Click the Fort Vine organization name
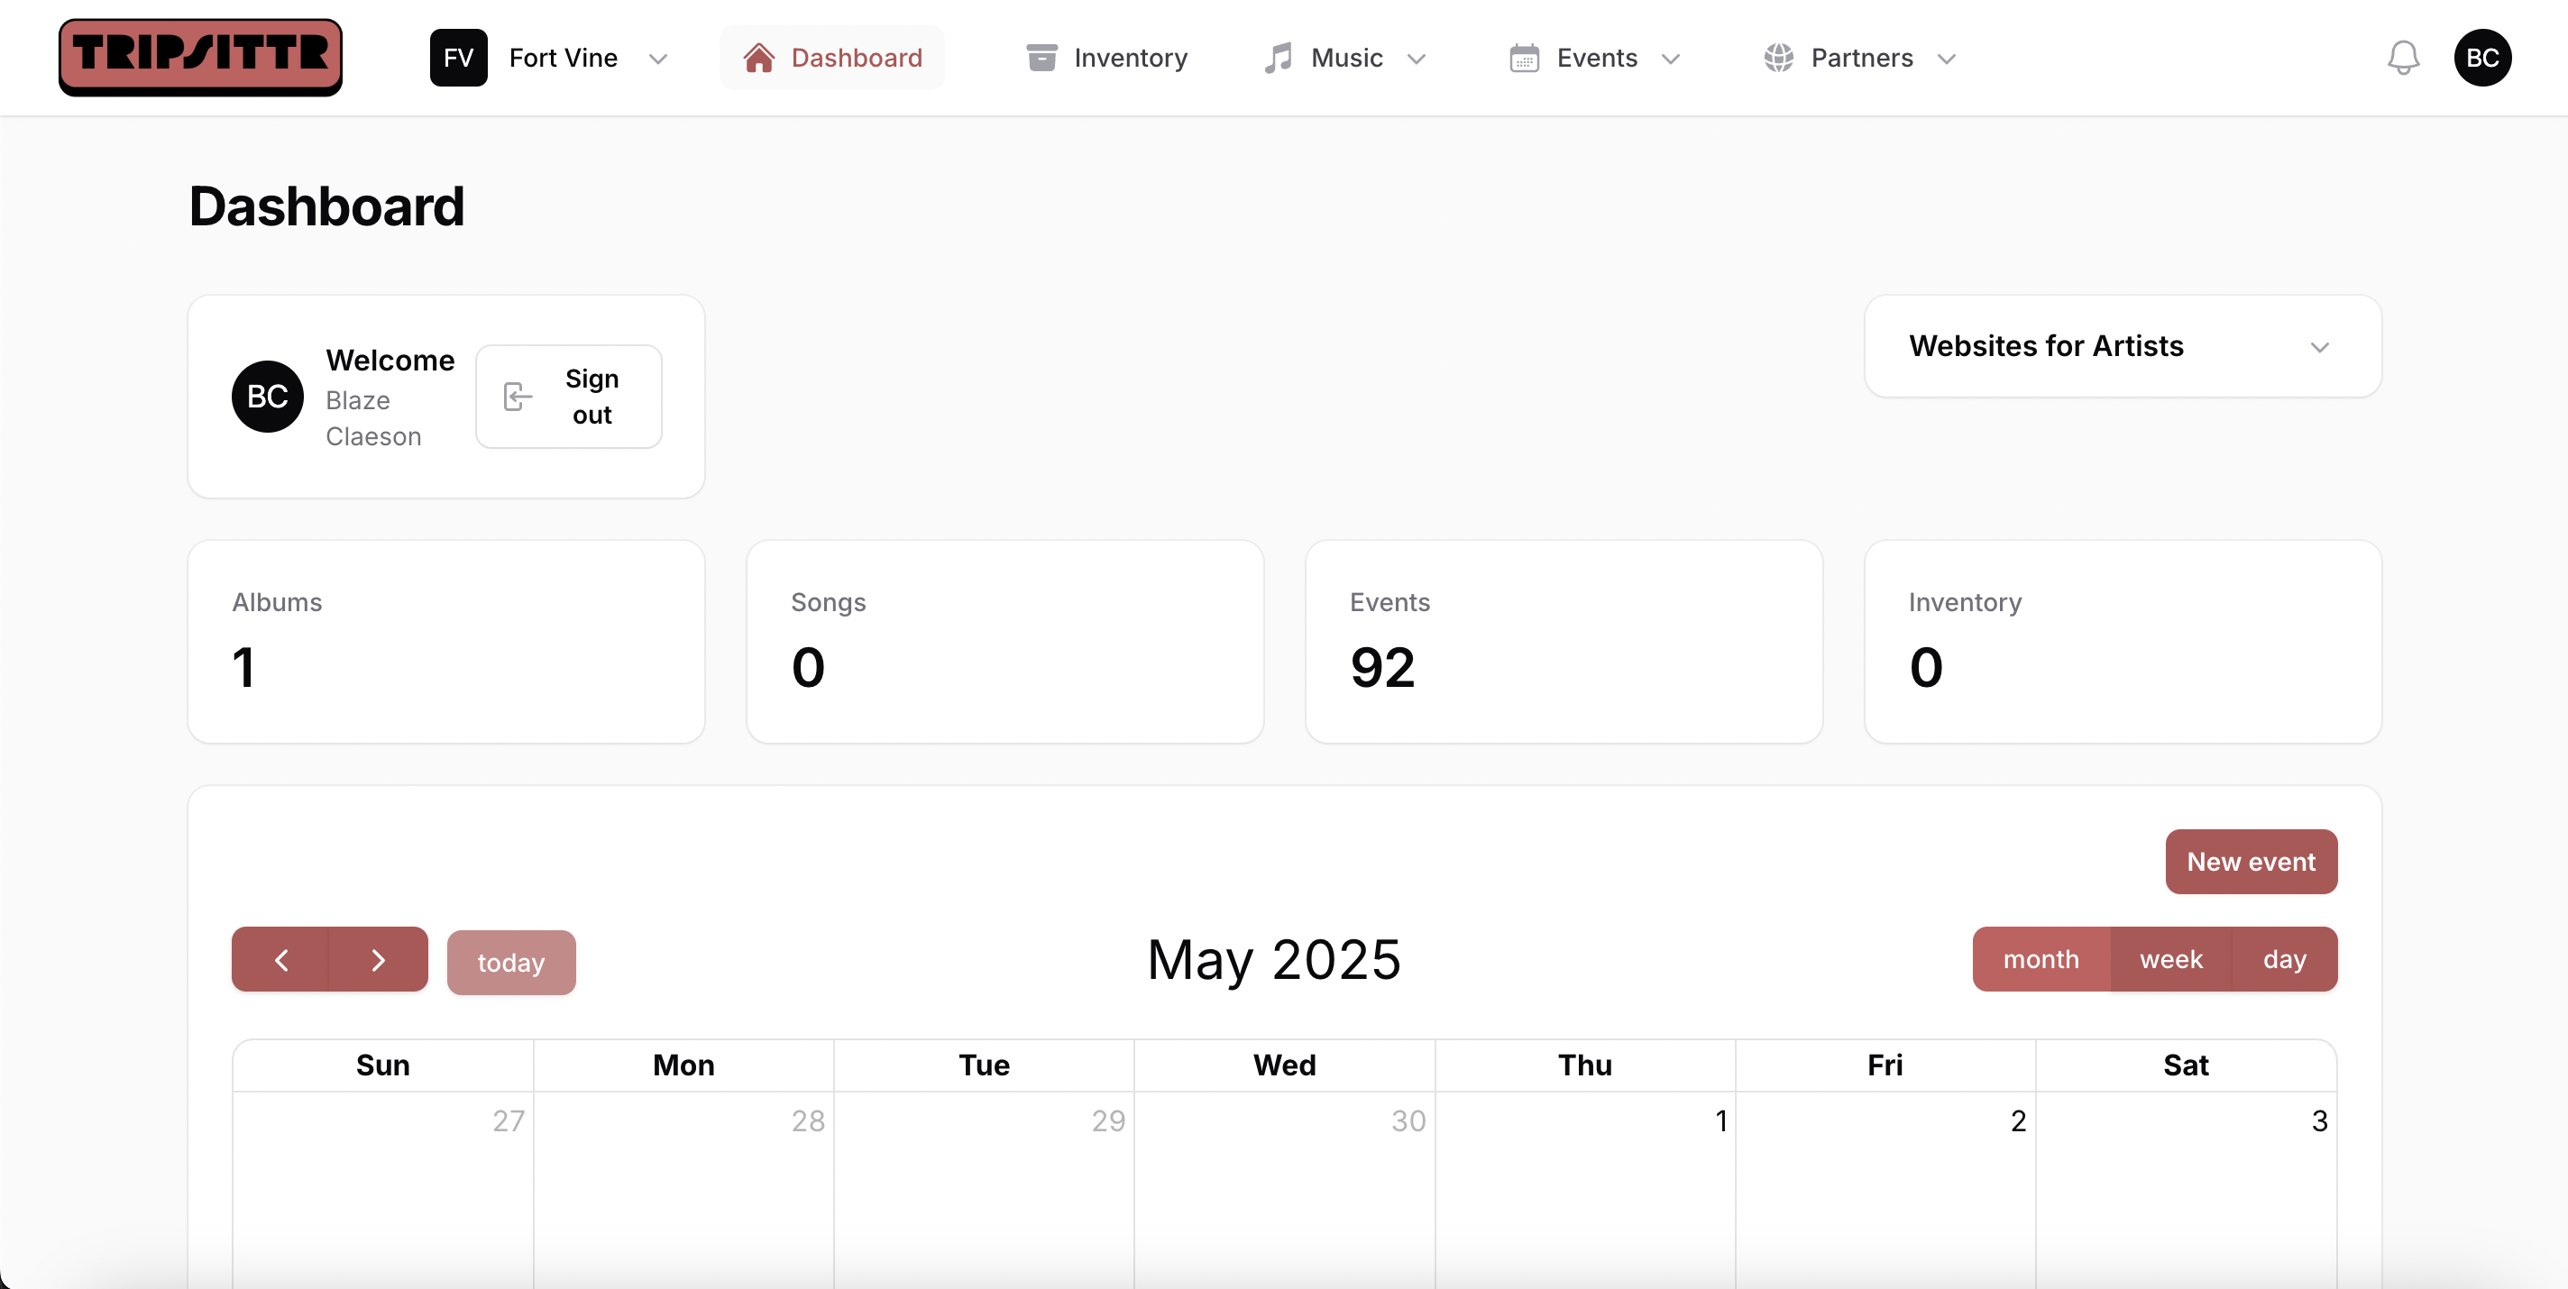 pos(564,58)
